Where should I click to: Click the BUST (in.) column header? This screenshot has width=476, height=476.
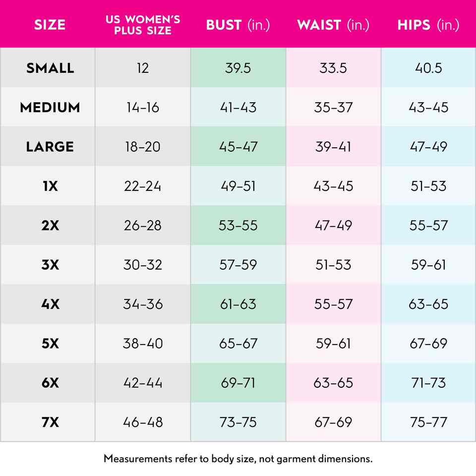tap(238, 25)
